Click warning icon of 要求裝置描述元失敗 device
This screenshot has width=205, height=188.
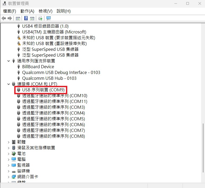[19, 38]
